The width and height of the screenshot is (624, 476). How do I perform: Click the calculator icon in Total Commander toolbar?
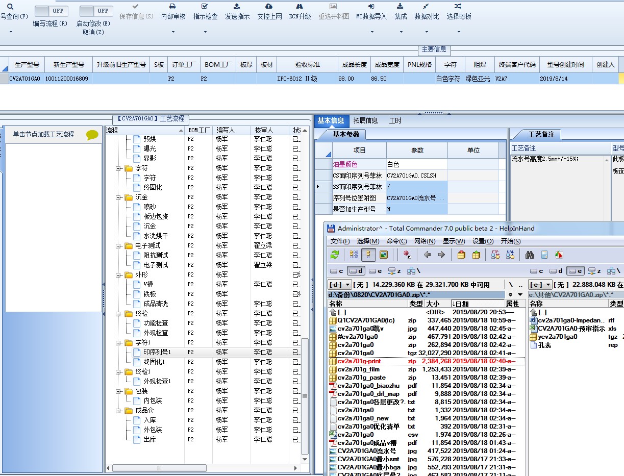544,255
